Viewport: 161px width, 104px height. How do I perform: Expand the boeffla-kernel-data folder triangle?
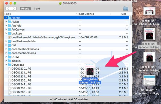tap(6, 41)
